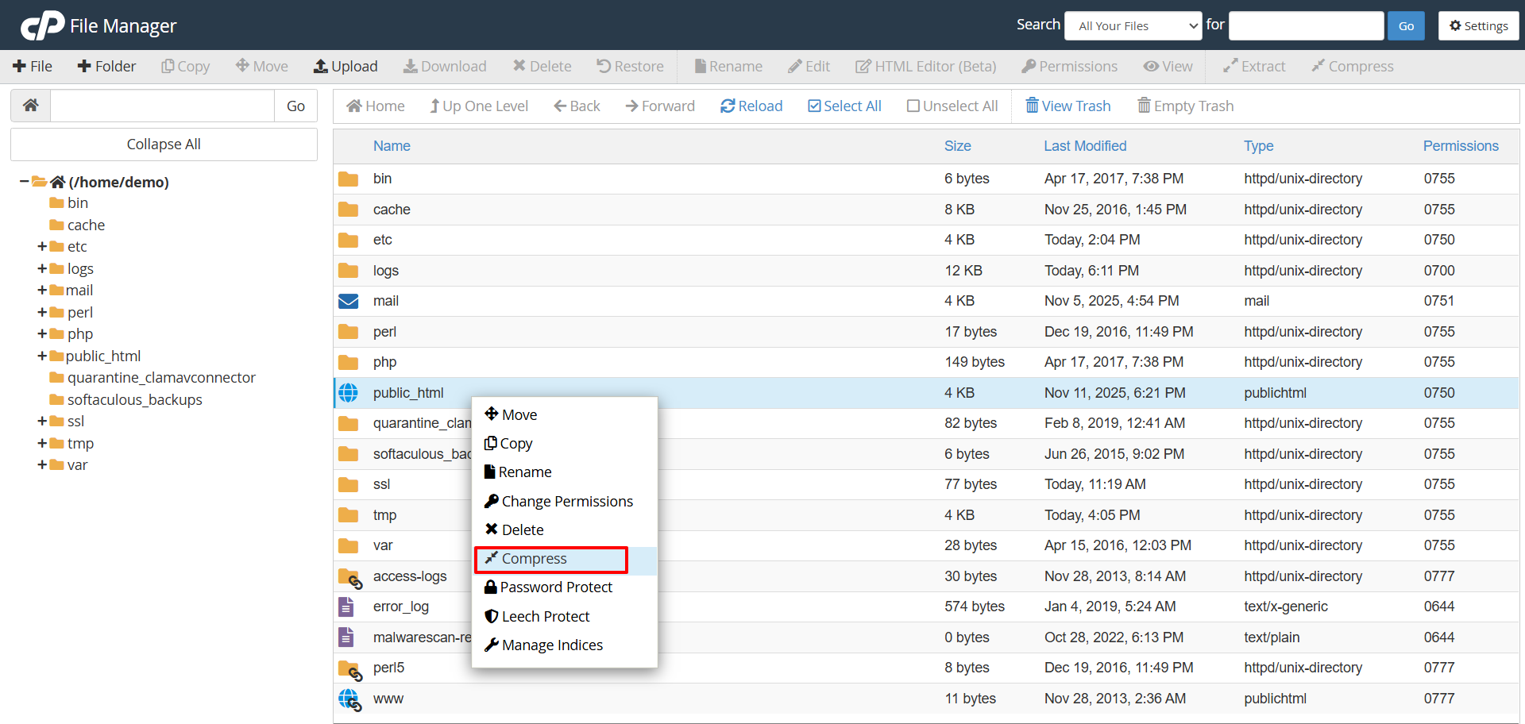Click the Reload icon in navigation bar

751,106
